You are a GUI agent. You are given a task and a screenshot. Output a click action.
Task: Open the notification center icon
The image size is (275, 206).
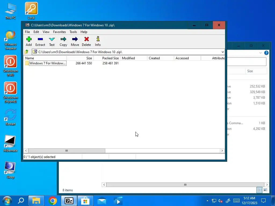(263, 201)
